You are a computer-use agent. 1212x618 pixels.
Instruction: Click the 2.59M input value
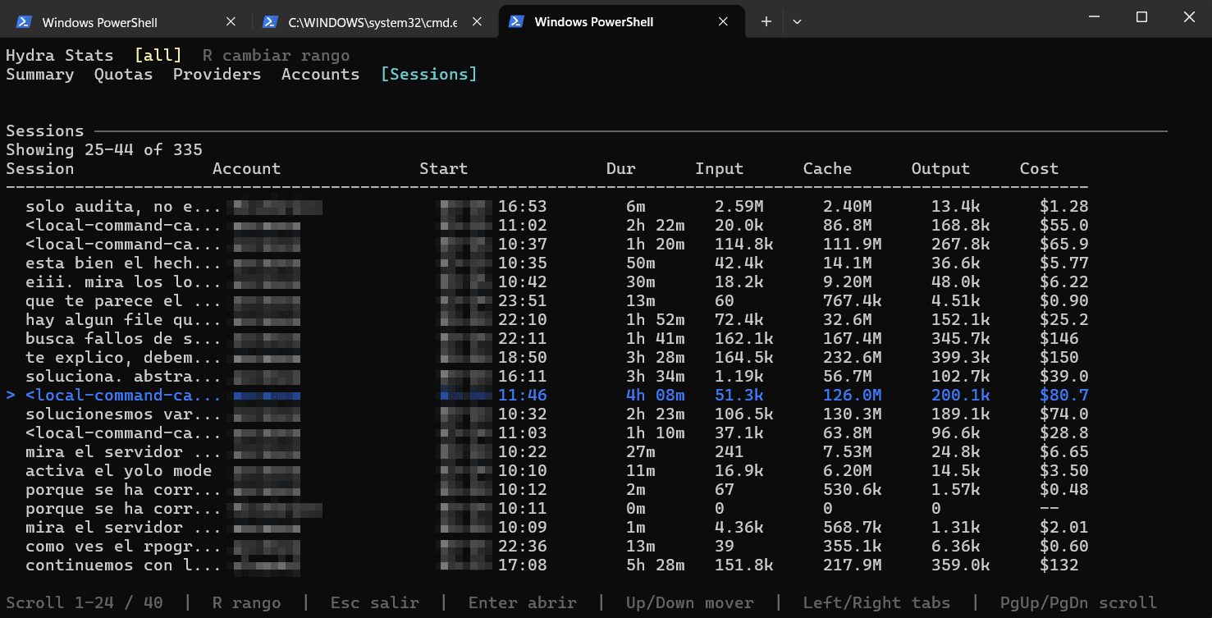[x=739, y=206]
